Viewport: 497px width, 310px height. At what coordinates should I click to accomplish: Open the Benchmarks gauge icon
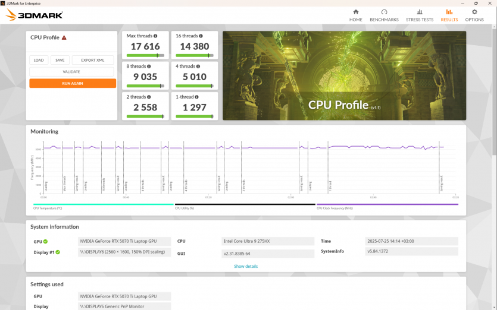[x=384, y=12]
